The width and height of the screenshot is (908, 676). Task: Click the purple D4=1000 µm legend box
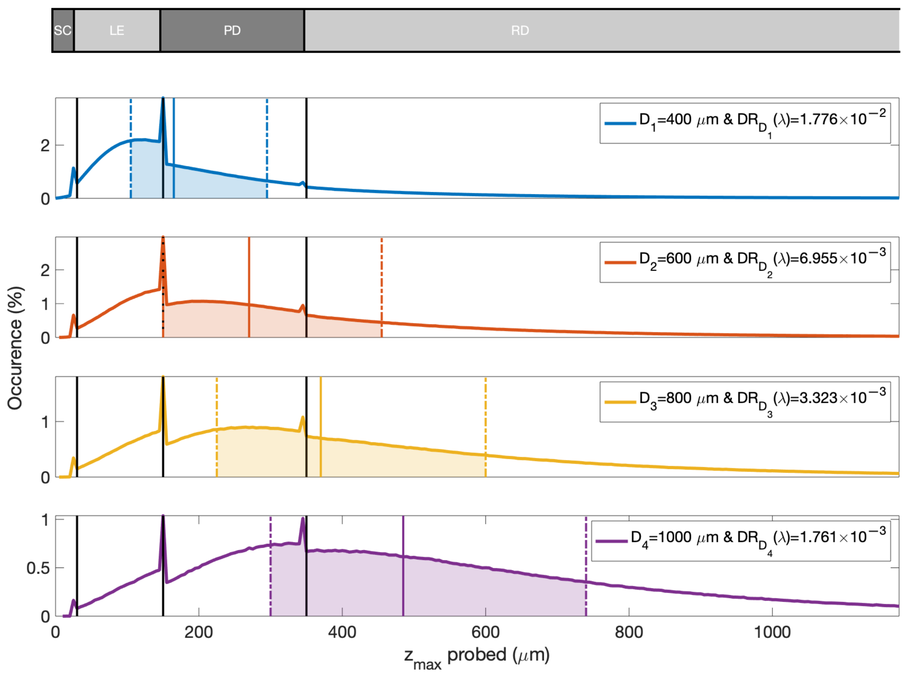click(x=740, y=541)
